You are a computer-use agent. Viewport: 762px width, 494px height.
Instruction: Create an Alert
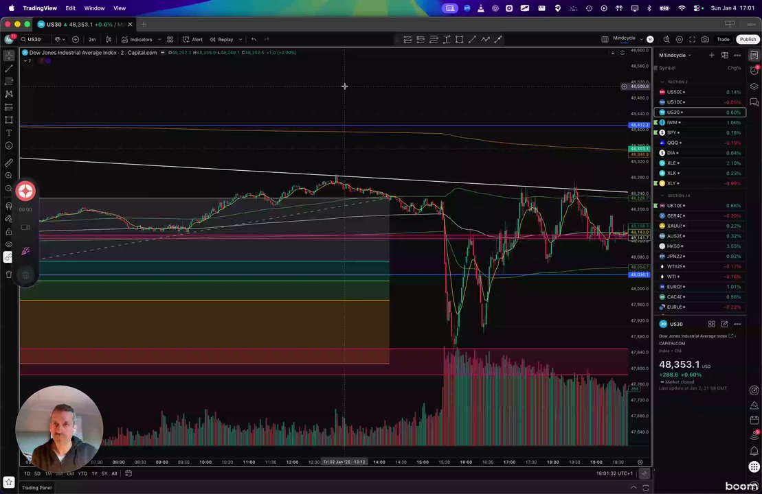pos(192,39)
